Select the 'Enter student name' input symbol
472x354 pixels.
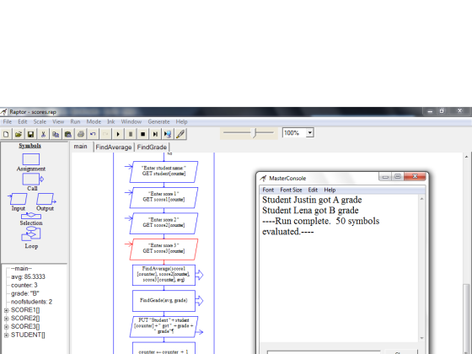coord(164,172)
